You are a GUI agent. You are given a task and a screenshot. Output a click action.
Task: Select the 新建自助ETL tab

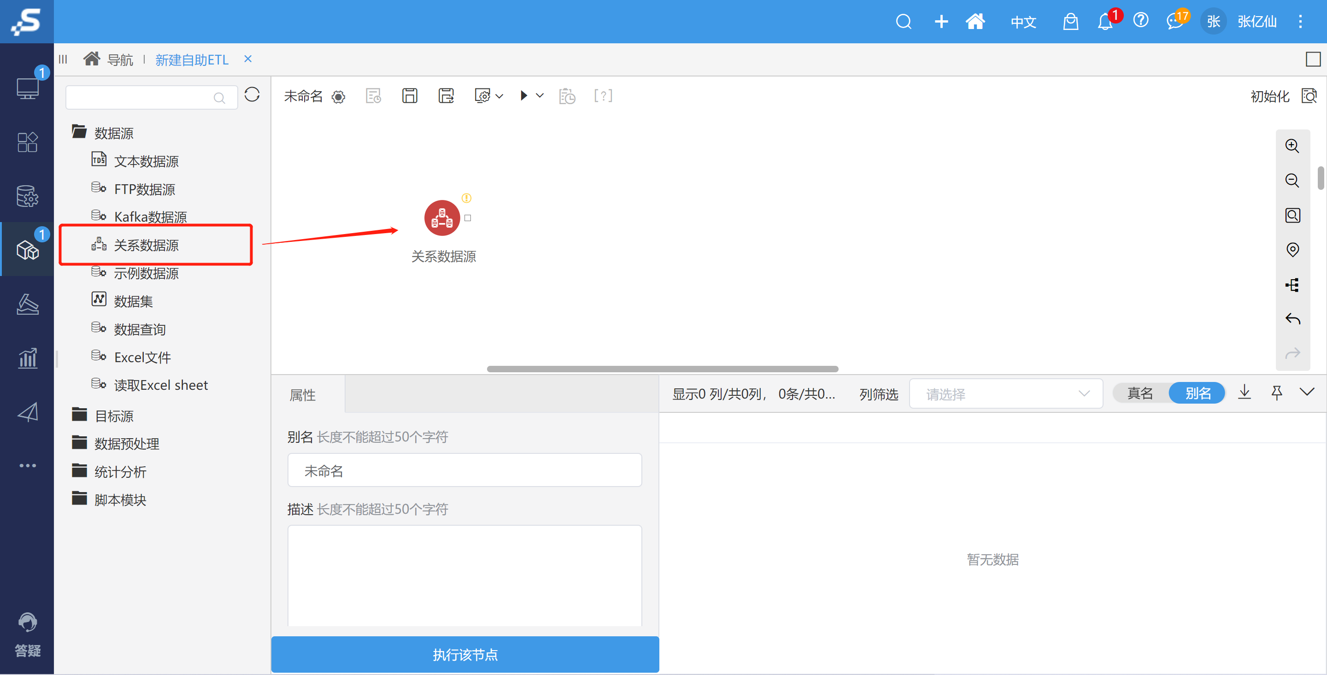[192, 60]
